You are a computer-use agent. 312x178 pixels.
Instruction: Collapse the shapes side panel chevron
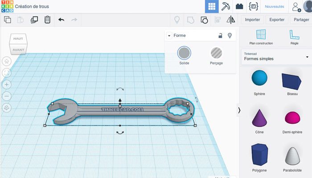point(239,110)
